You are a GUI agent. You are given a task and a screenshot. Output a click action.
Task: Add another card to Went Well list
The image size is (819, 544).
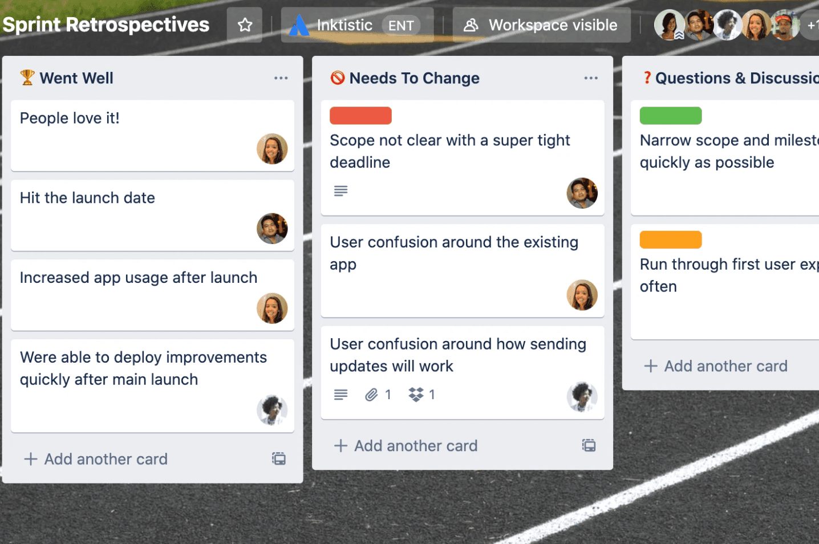[x=96, y=459]
